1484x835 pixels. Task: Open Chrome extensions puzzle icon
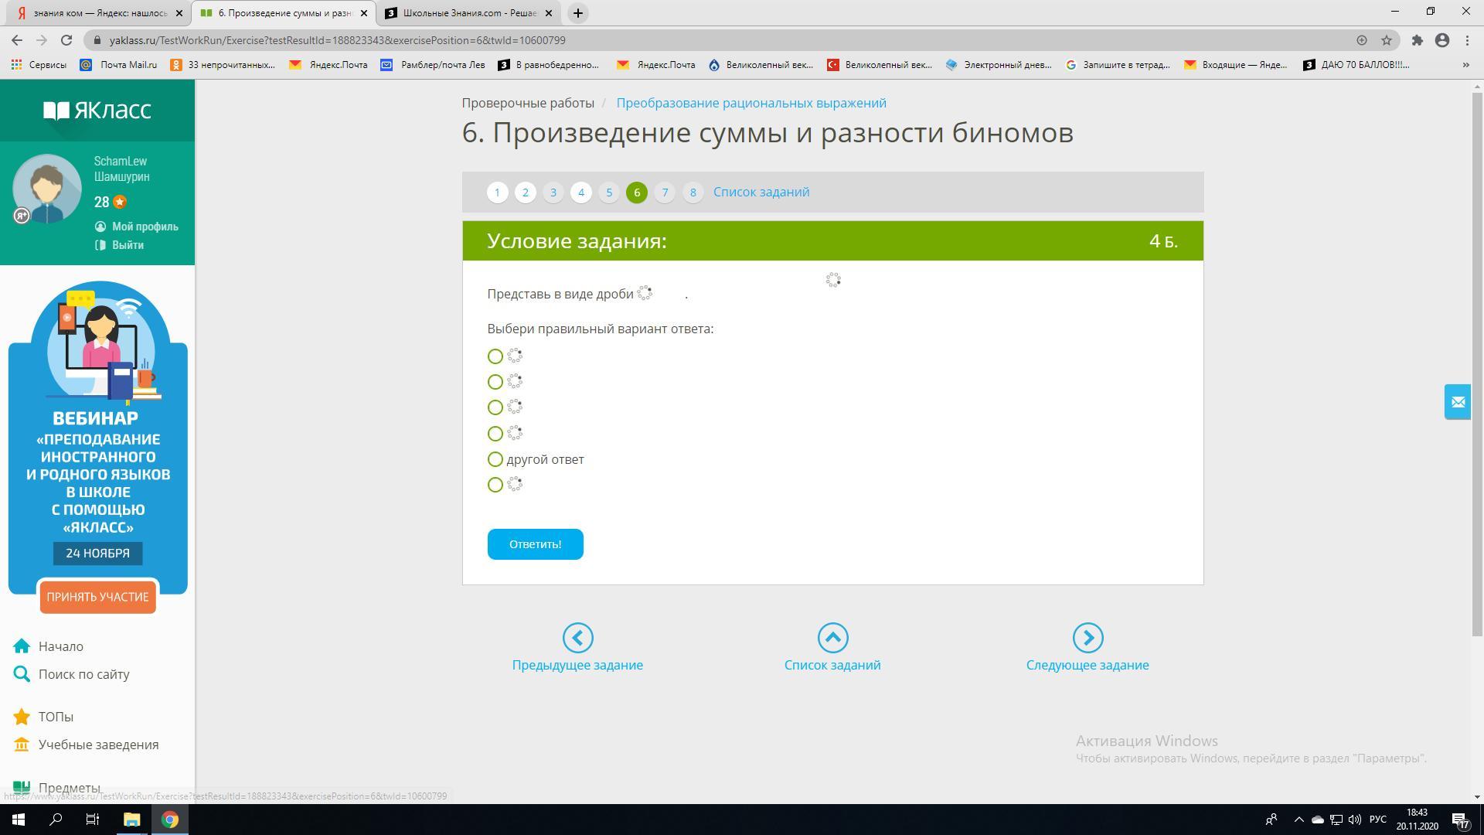tap(1417, 40)
